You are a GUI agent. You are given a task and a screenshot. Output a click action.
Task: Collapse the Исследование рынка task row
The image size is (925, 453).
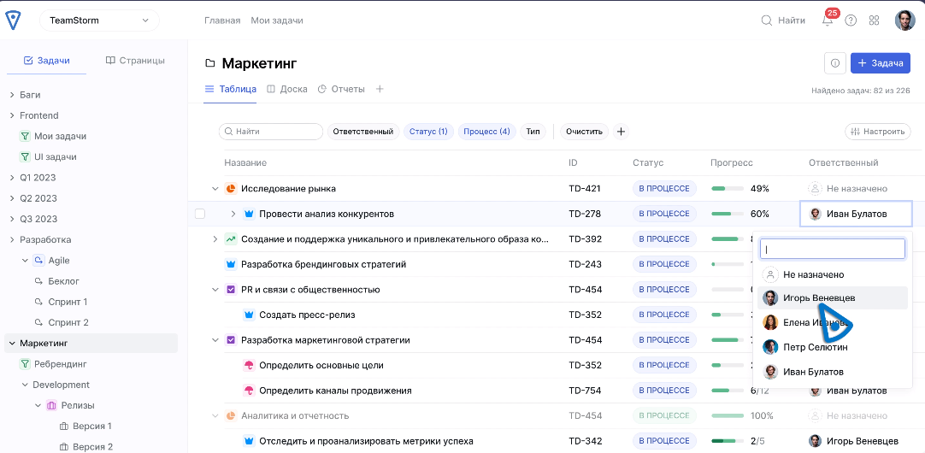(215, 188)
